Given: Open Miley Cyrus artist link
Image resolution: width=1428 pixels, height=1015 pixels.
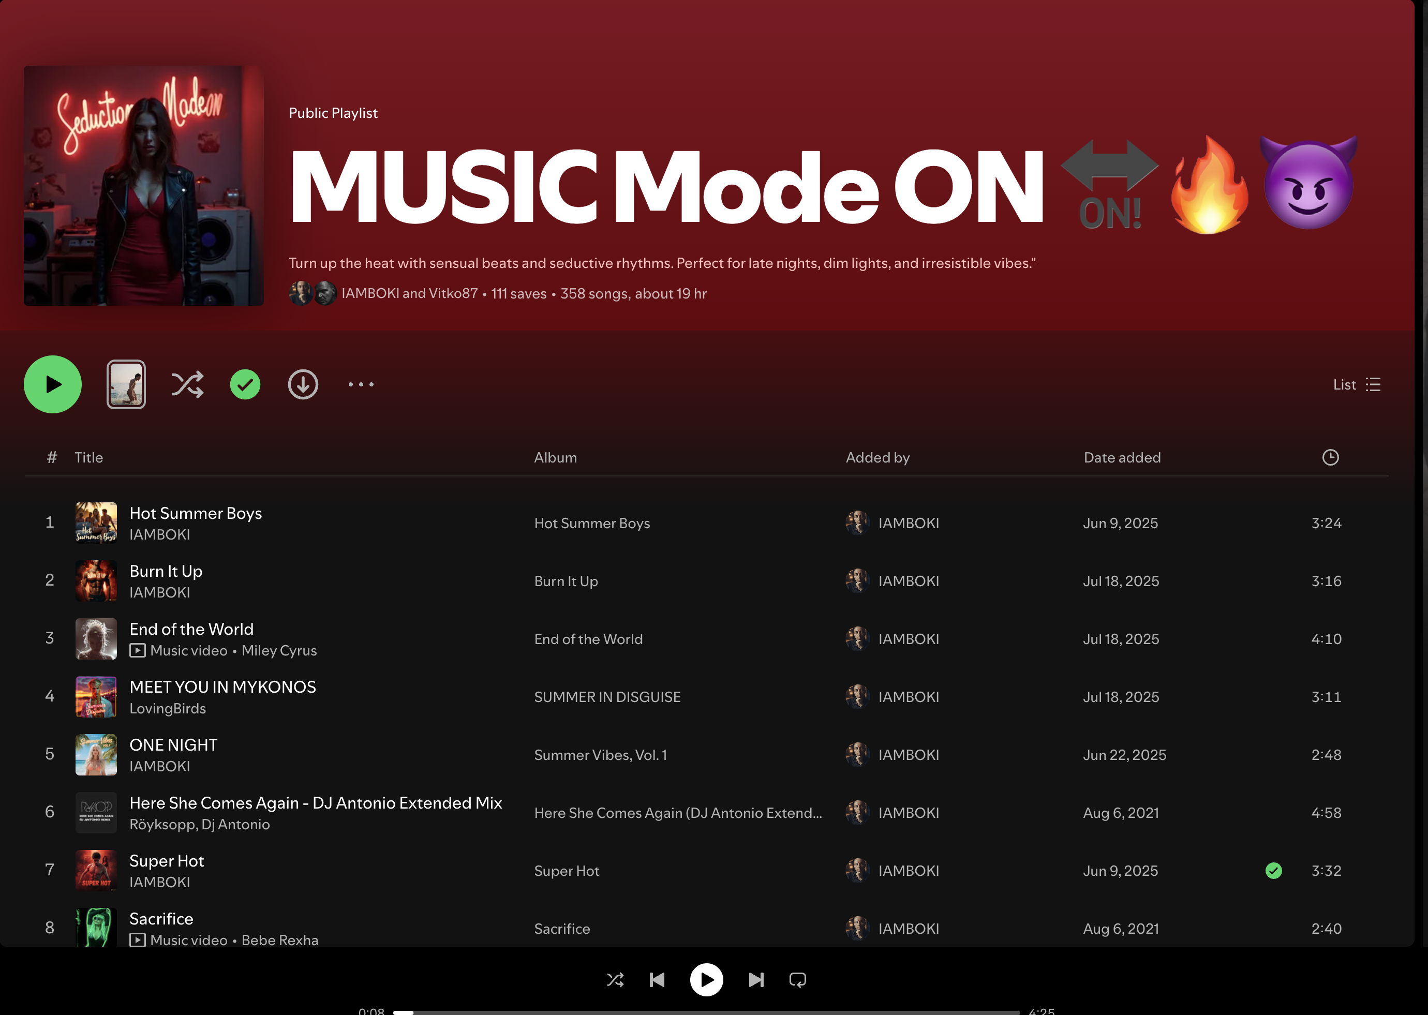Looking at the screenshot, I should (x=279, y=651).
